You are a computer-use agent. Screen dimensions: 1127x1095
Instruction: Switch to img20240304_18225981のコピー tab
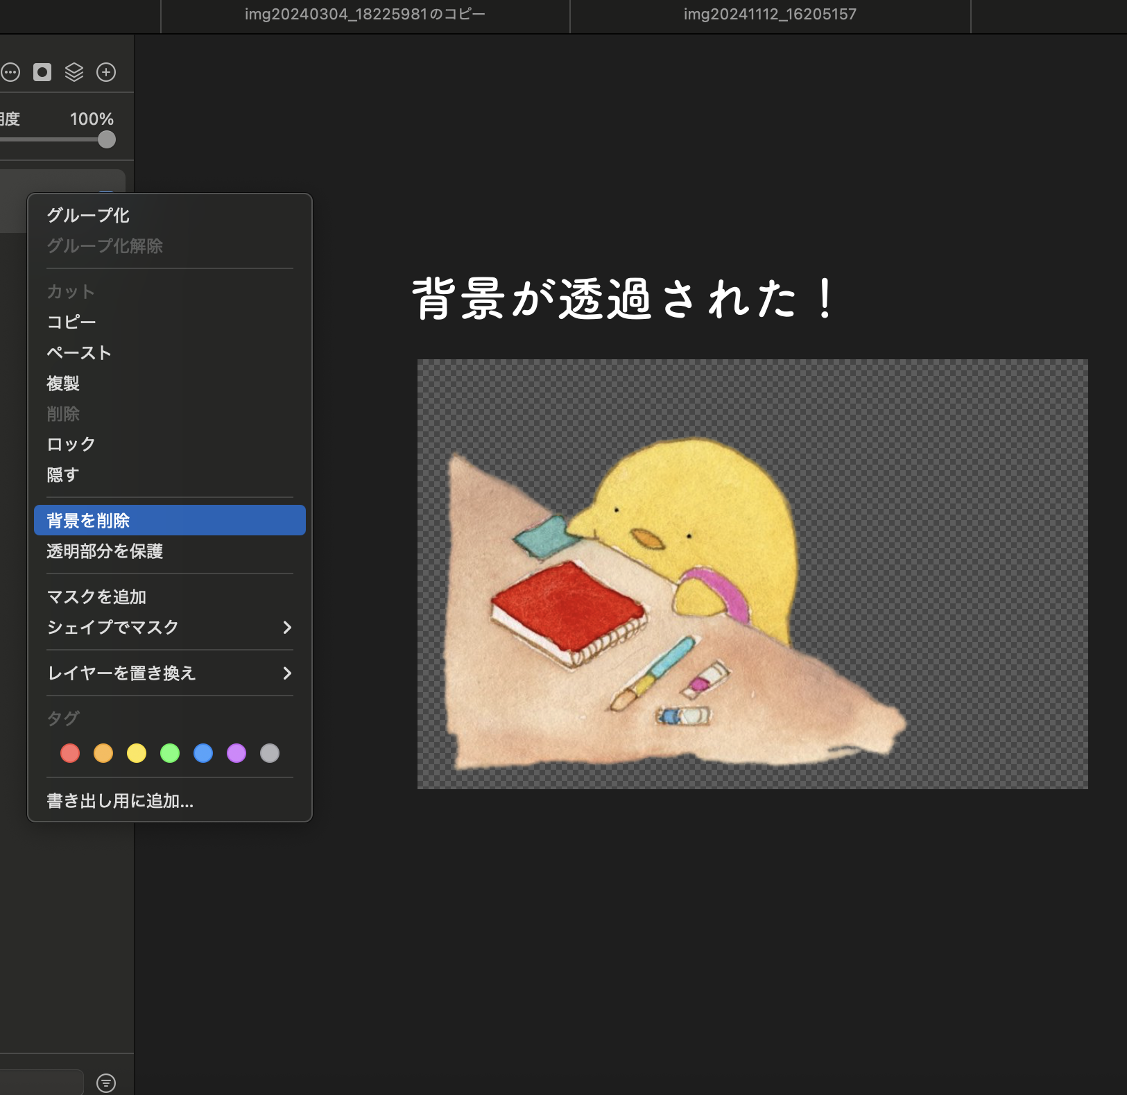365,15
